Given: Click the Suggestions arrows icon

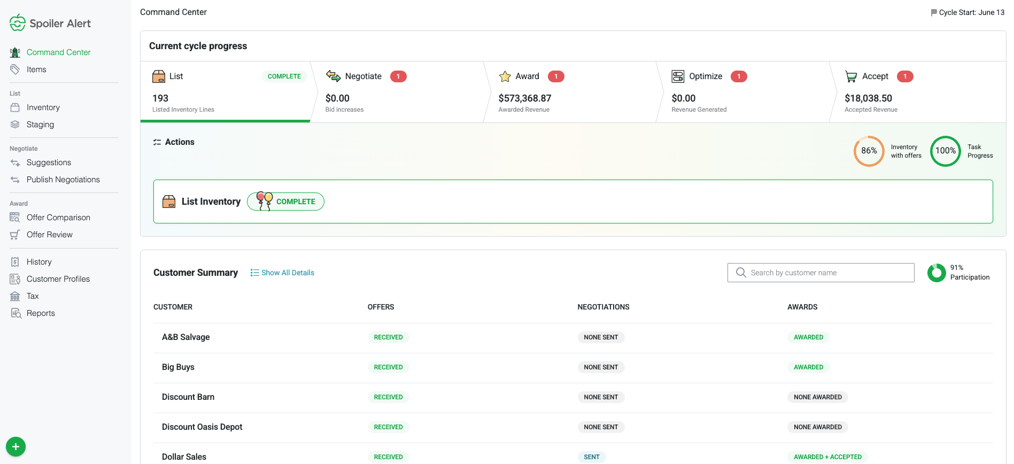Looking at the screenshot, I should [x=15, y=163].
